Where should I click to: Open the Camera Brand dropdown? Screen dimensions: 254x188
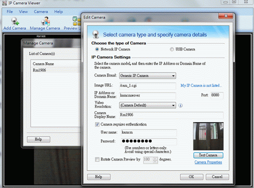(x=148, y=76)
